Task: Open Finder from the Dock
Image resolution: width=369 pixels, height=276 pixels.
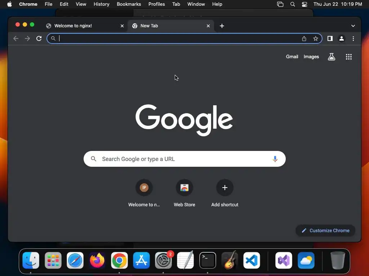Action: (31, 260)
